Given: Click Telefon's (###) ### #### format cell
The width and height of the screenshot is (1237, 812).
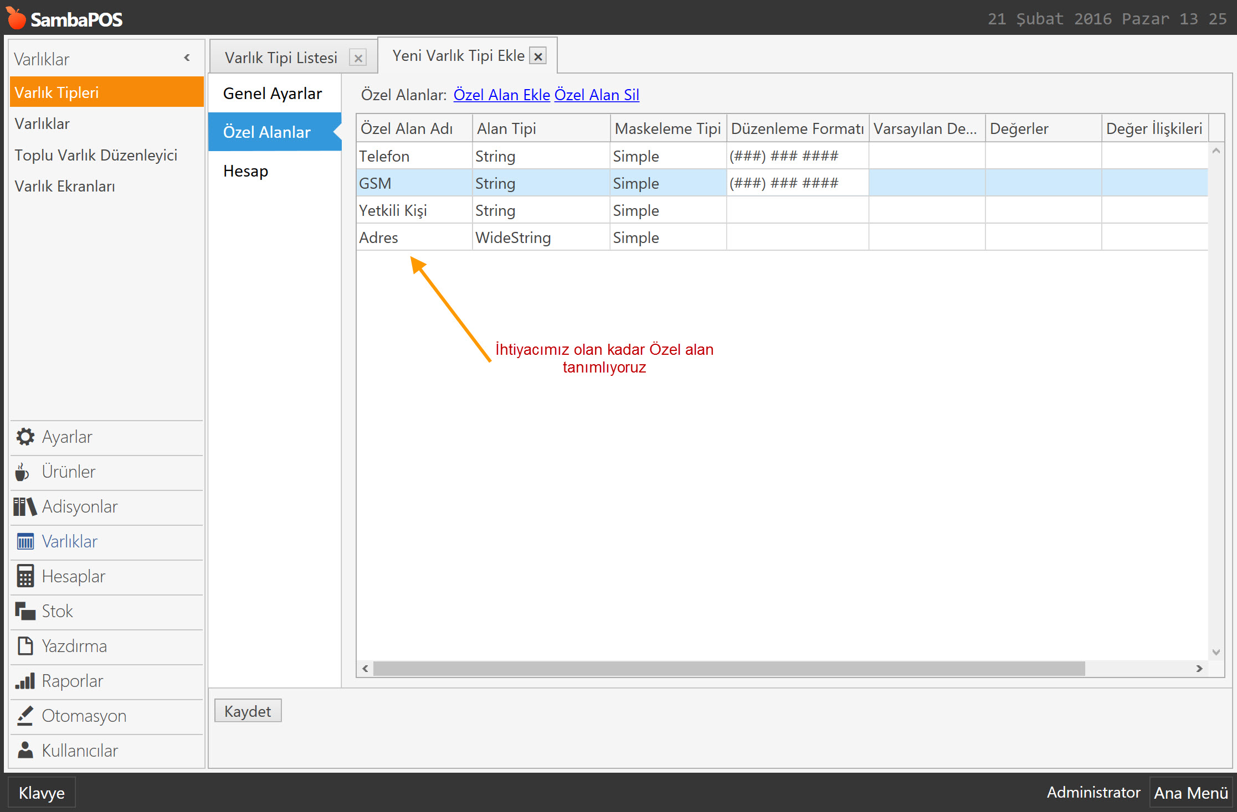Looking at the screenshot, I should pyautogui.click(x=798, y=156).
